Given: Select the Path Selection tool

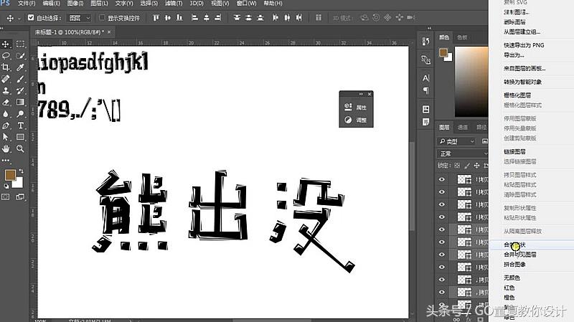Looking at the screenshot, I should click(6, 137).
